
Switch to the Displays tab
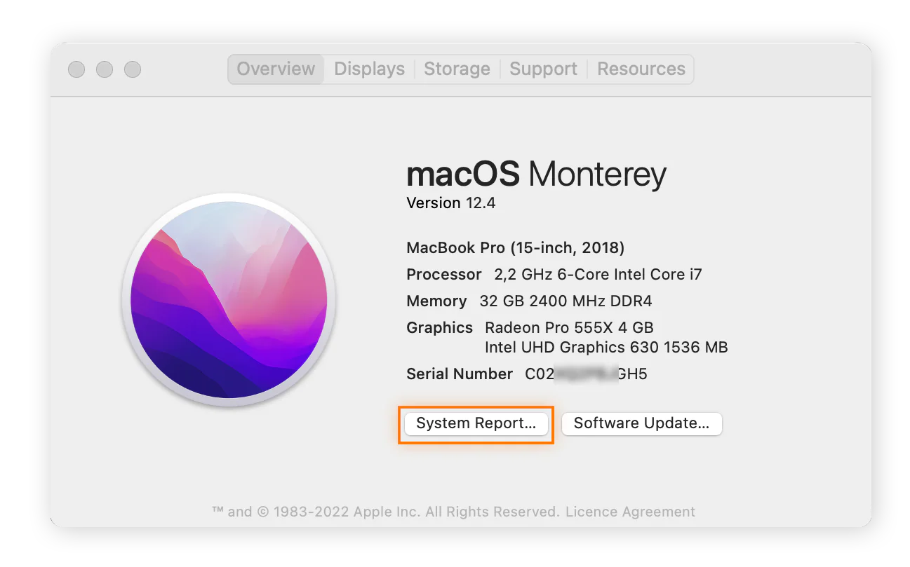pos(369,69)
